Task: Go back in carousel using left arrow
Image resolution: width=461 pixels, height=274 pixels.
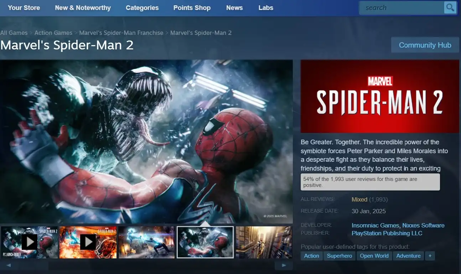Action: pyautogui.click(x=9, y=265)
